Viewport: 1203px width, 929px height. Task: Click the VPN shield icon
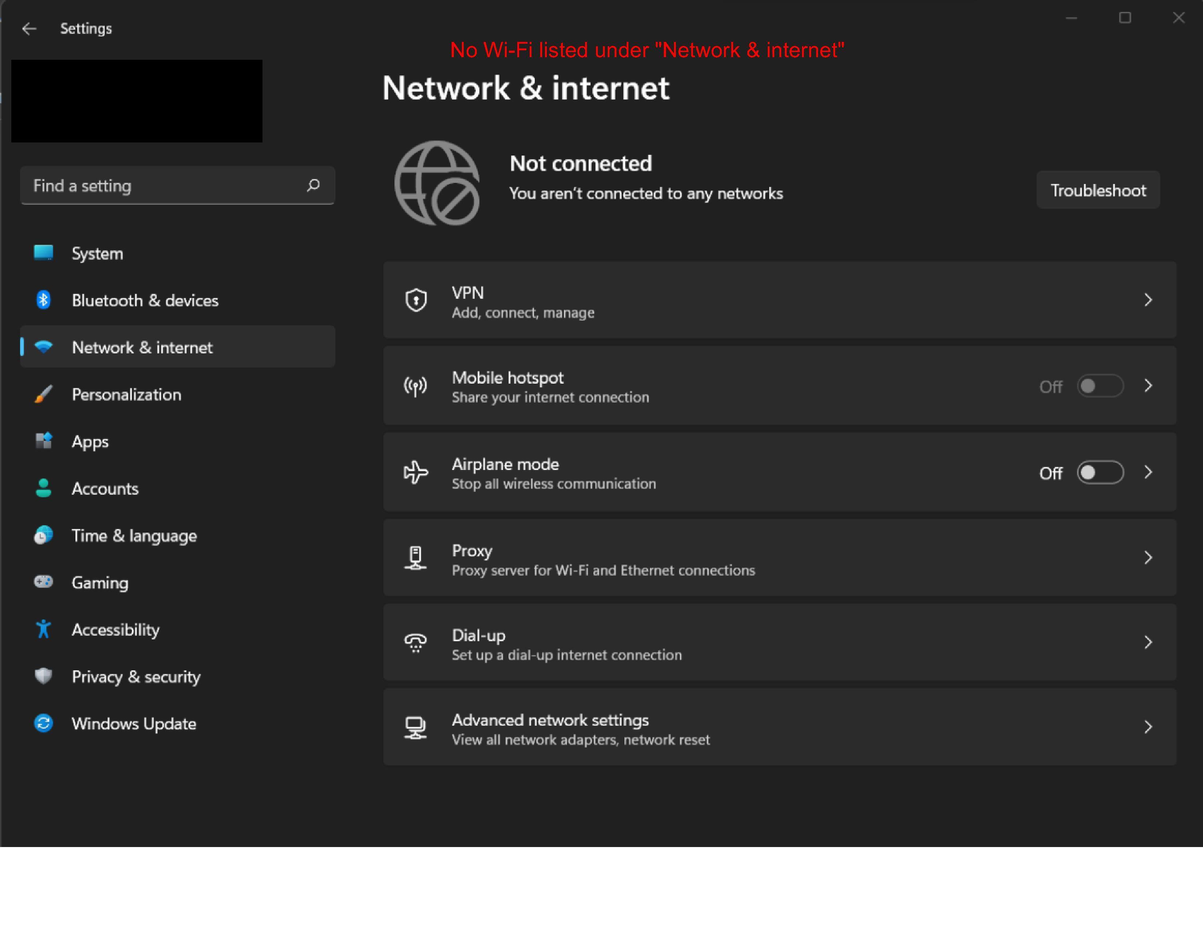click(x=416, y=301)
